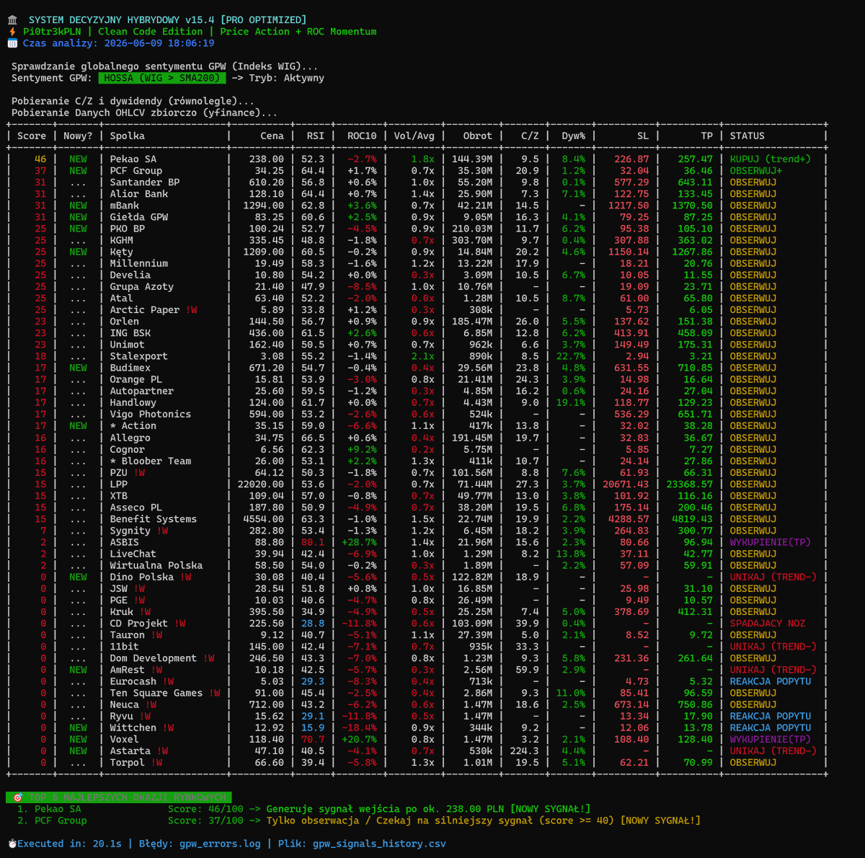
Task: Select ASBIS RSI value 80.1
Action: click(x=313, y=542)
